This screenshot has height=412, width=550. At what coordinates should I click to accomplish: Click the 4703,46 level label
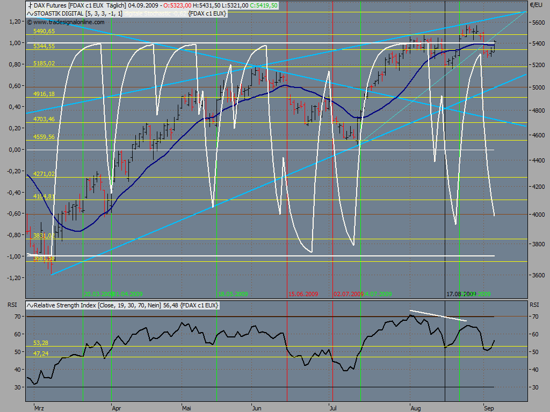point(44,119)
